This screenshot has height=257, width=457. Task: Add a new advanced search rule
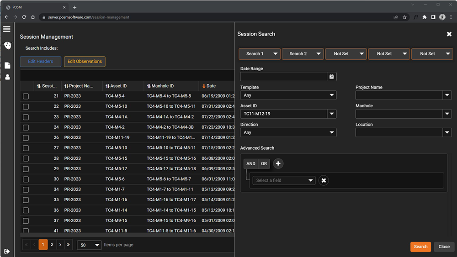tap(278, 163)
